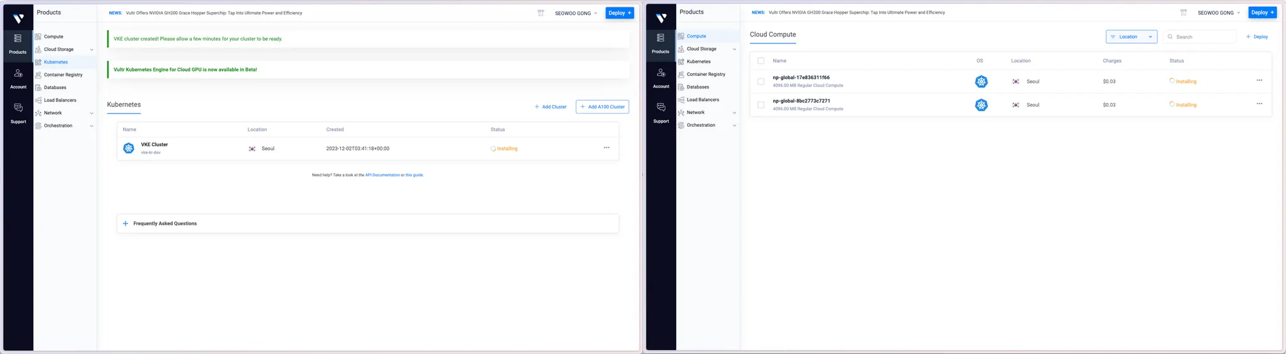Click np-global-8bc2773c7271 instance name
This screenshot has height=354, width=1286.
[801, 101]
